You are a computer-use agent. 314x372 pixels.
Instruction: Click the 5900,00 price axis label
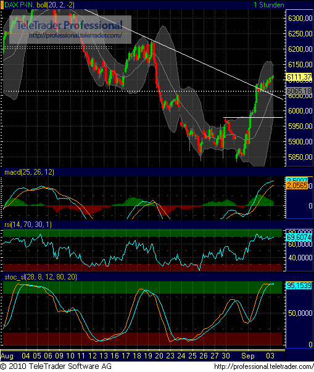point(300,142)
